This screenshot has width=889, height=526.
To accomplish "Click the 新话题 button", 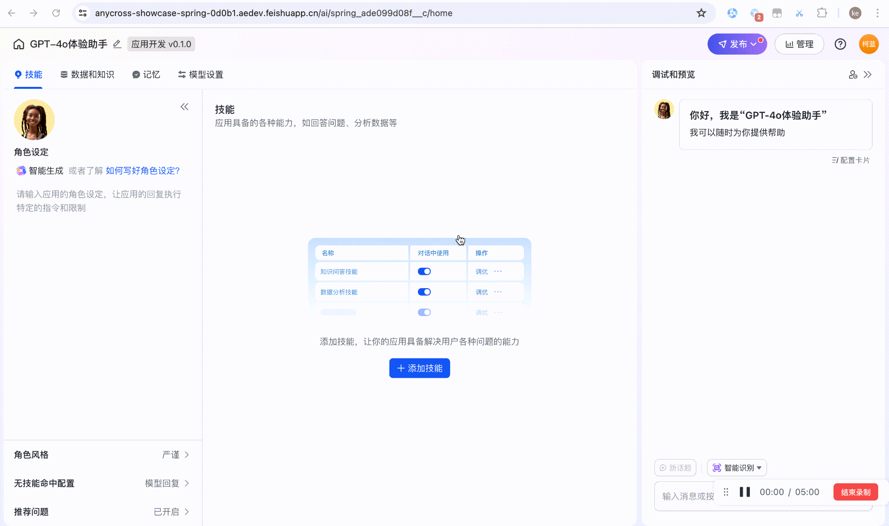I will (x=675, y=468).
